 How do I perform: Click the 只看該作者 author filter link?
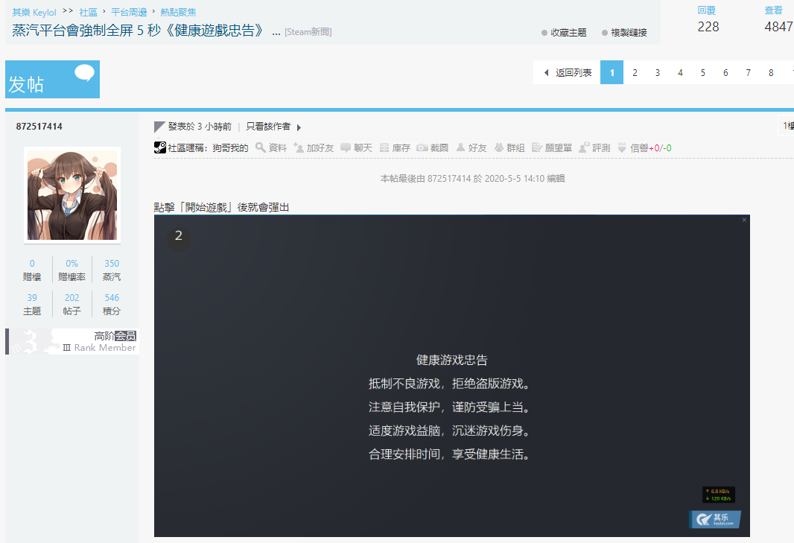coord(268,127)
